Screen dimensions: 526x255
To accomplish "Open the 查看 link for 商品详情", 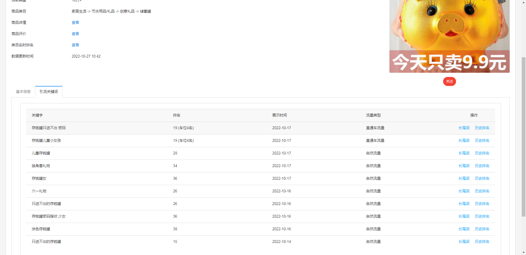I will (75, 22).
